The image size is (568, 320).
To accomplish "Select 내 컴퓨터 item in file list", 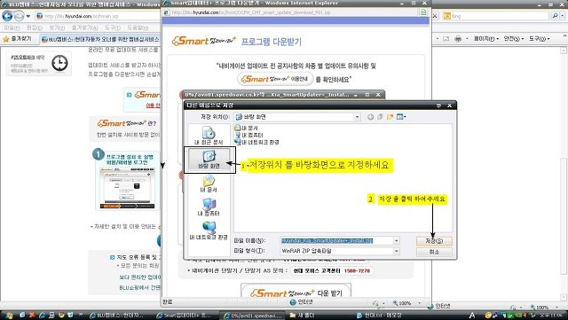I will 249,135.
